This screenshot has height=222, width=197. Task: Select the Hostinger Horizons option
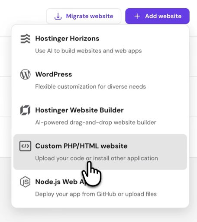[x=100, y=44]
